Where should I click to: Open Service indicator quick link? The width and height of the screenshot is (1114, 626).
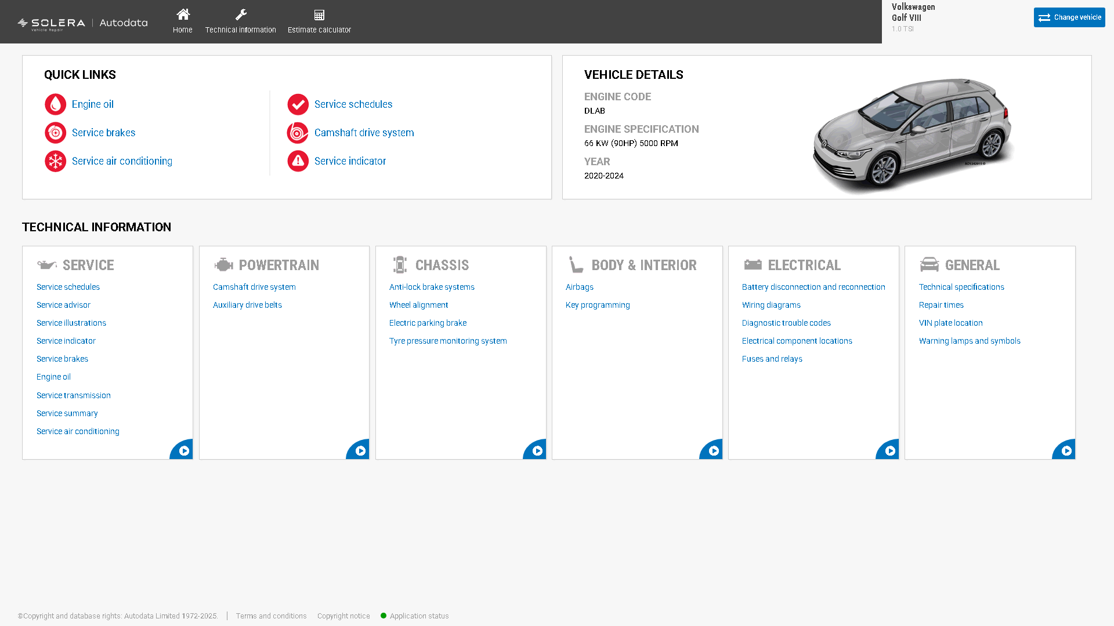[350, 161]
